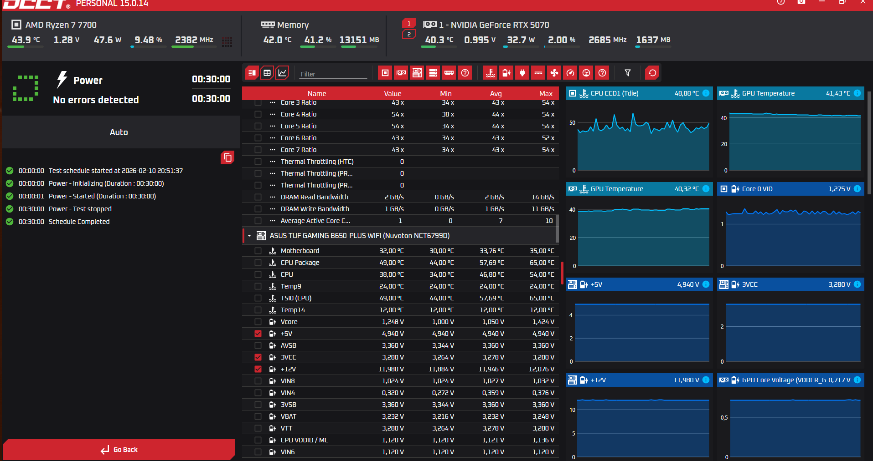The height and width of the screenshot is (461, 873).
Task: Toggle the current sensor filter icon
Action: pyautogui.click(x=538, y=73)
